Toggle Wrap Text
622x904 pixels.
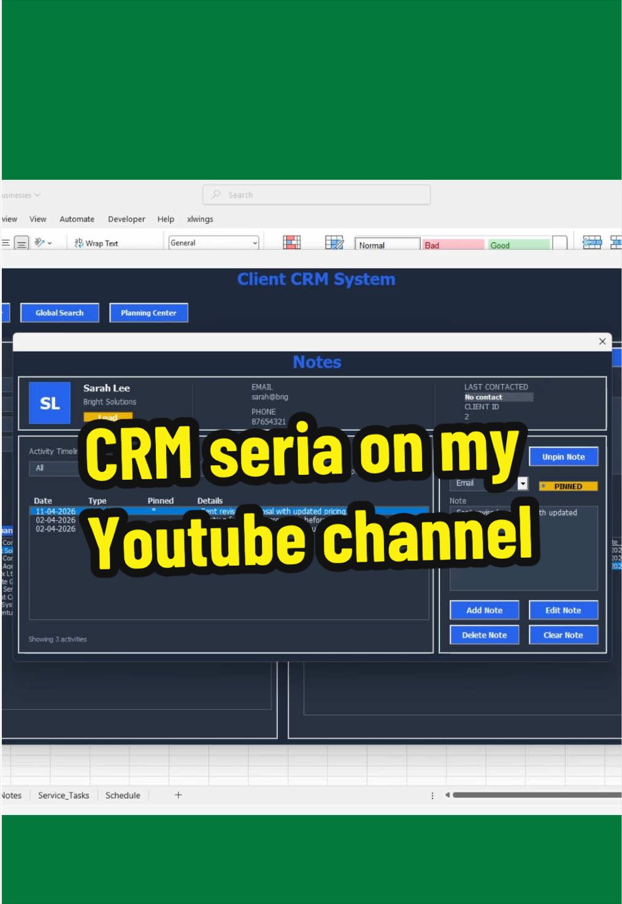pos(96,243)
